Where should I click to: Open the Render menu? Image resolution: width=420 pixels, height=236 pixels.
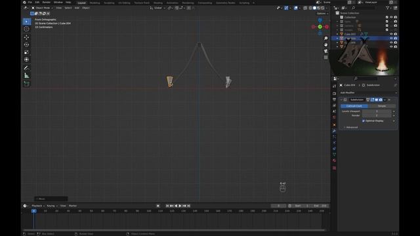47,2
